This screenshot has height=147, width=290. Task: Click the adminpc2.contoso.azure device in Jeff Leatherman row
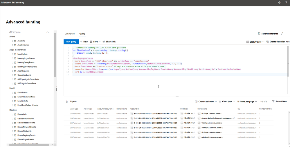tap(211, 128)
